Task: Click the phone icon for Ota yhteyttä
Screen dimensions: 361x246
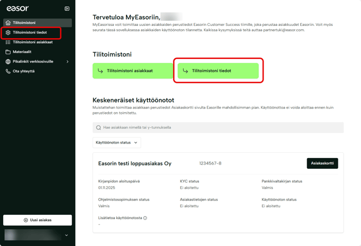Action: [x=8, y=71]
